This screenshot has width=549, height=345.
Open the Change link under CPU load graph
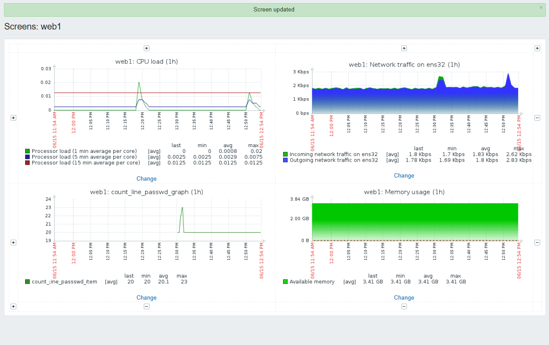146,178
